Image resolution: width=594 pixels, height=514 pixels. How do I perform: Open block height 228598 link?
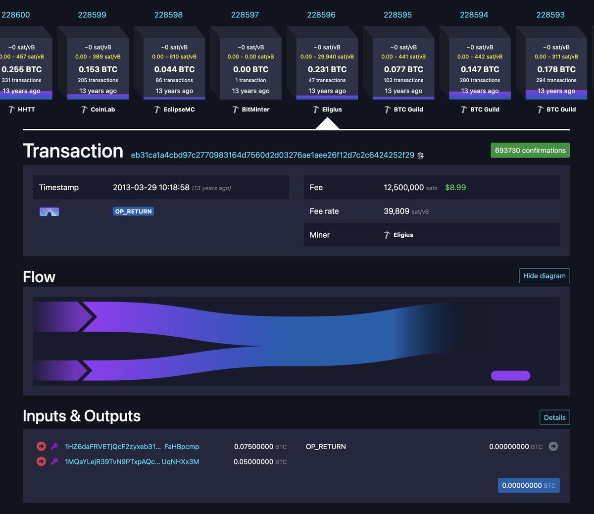168,15
